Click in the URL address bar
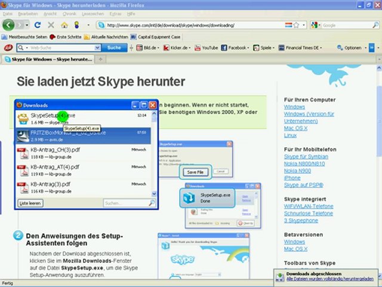The height and width of the screenshot is (287, 382). 191,25
